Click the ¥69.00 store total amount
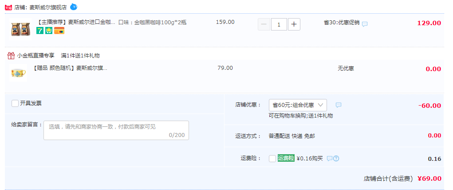The image size is (453, 190). click(x=429, y=179)
